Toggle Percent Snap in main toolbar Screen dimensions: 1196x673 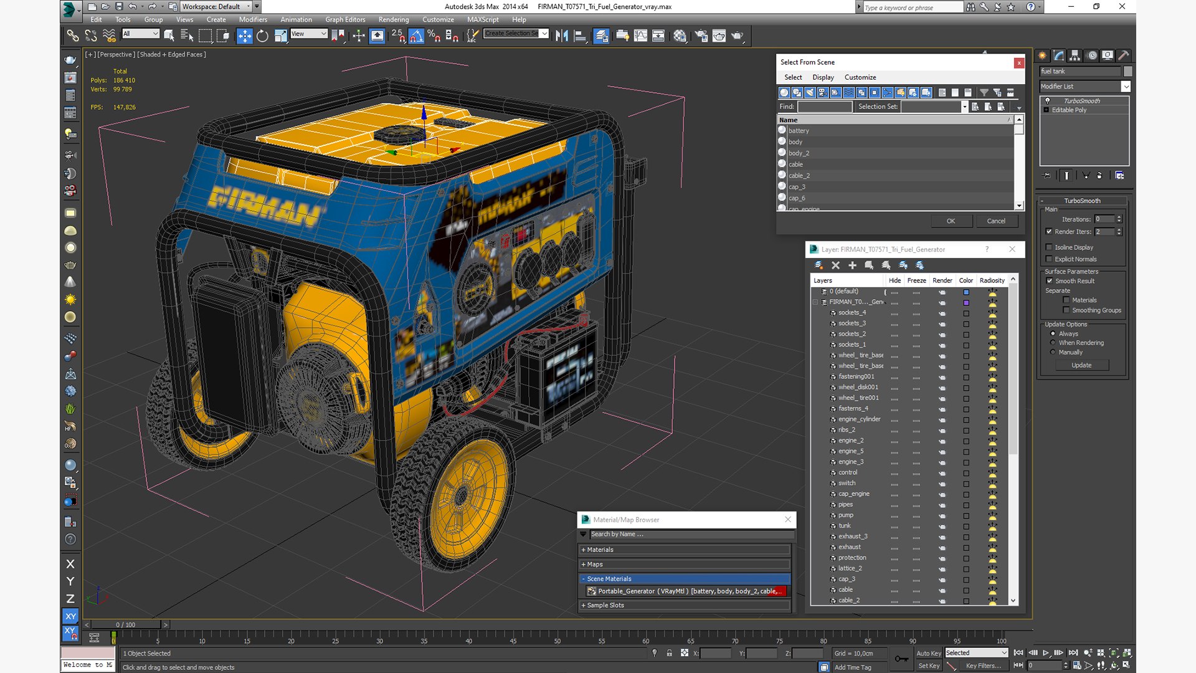[434, 36]
